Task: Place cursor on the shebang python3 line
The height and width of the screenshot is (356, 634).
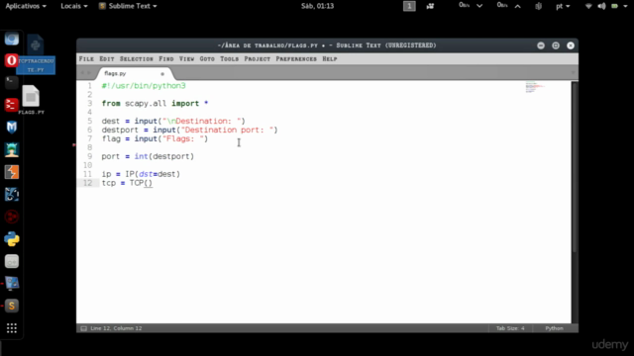Action: (x=144, y=86)
